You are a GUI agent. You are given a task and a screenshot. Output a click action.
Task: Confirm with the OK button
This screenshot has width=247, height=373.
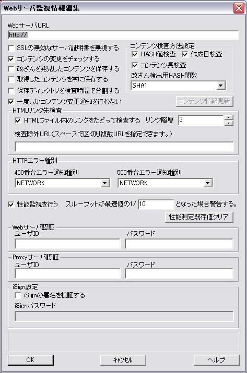[x=30, y=360]
